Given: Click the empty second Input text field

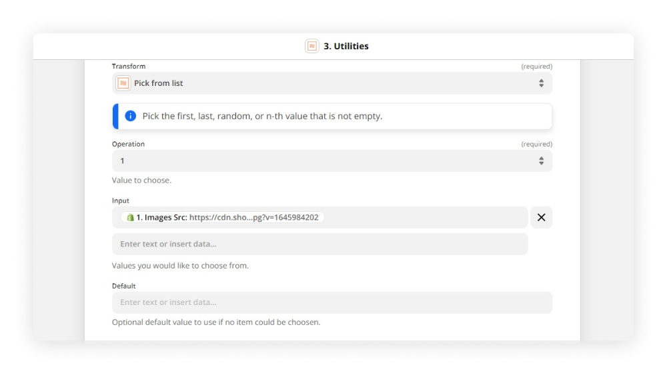Looking at the screenshot, I should pyautogui.click(x=320, y=244).
